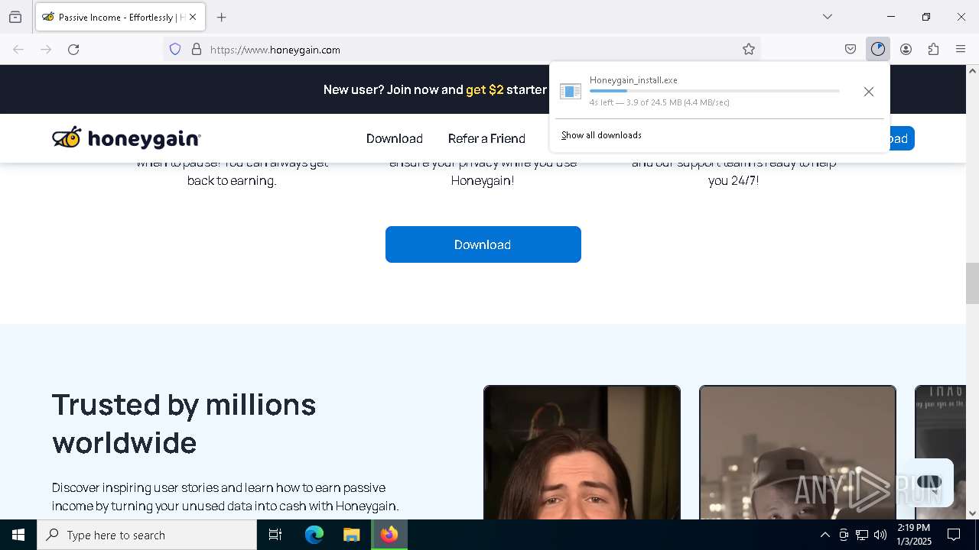Open volume control tray icon
The image size is (979, 550).
coord(880,535)
